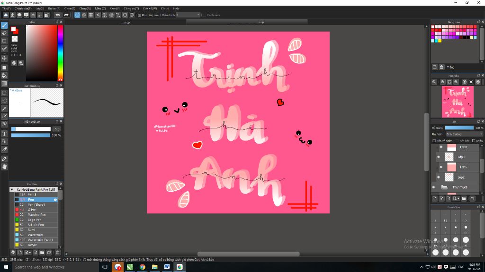Fit canvas to window in navigator
Viewport: 485px width, 272px height.
(x=449, y=82)
